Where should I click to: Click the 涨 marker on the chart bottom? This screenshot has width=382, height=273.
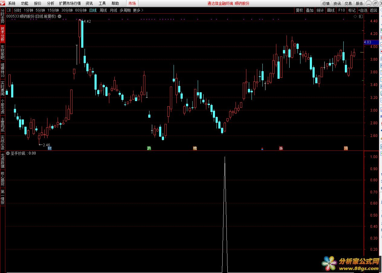pos(281,148)
